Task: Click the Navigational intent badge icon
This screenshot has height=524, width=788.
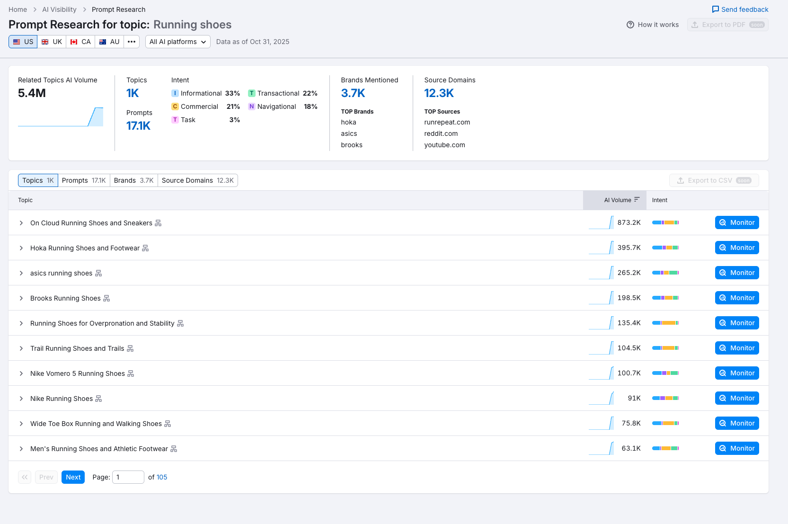Action: tap(252, 107)
